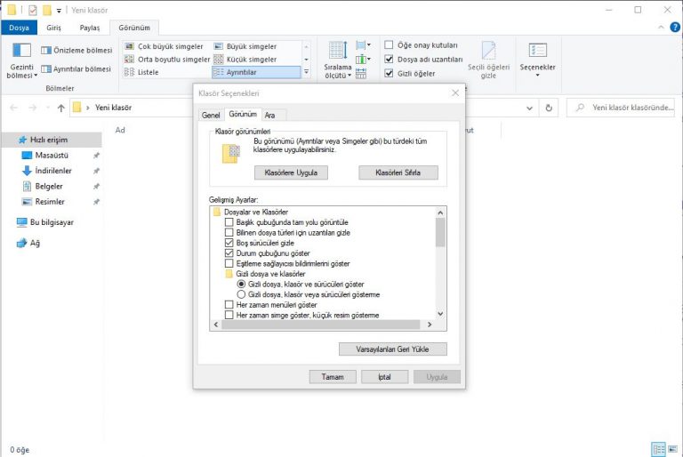Switch to details view in status bar
Screen dimensions: 683x457
click(659, 449)
